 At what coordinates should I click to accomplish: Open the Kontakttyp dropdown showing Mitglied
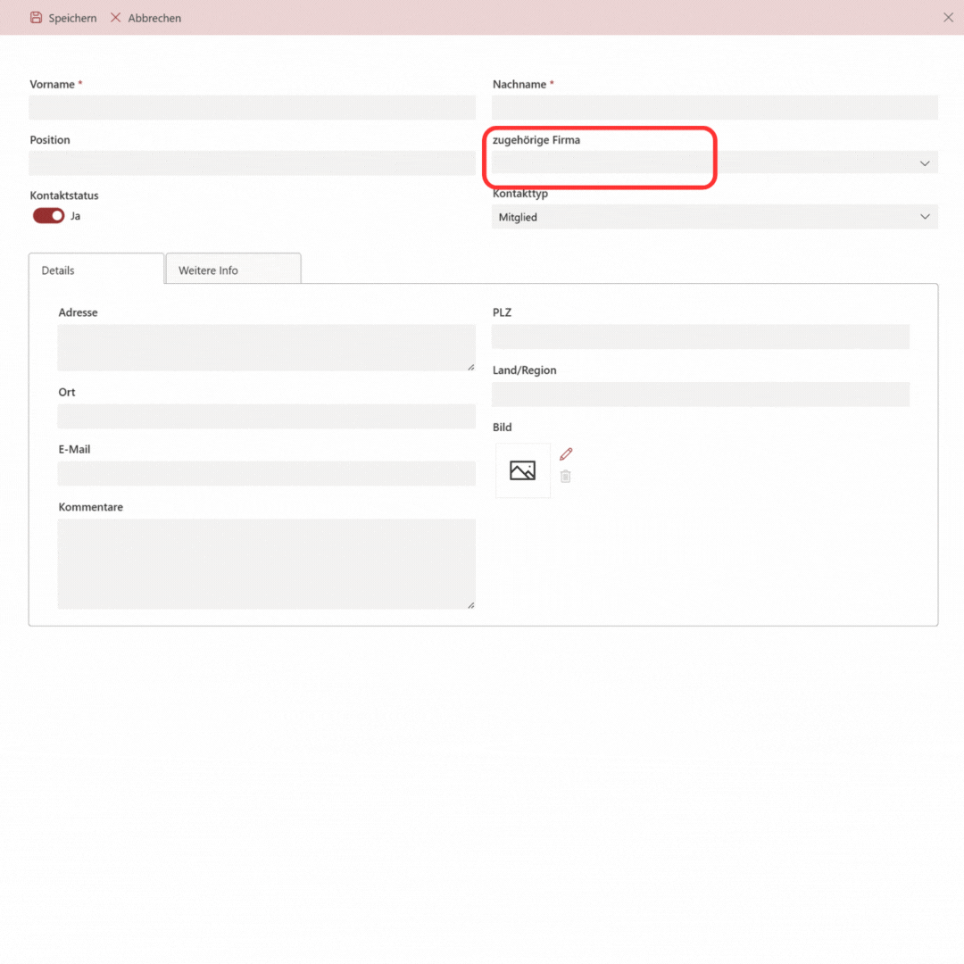click(714, 217)
